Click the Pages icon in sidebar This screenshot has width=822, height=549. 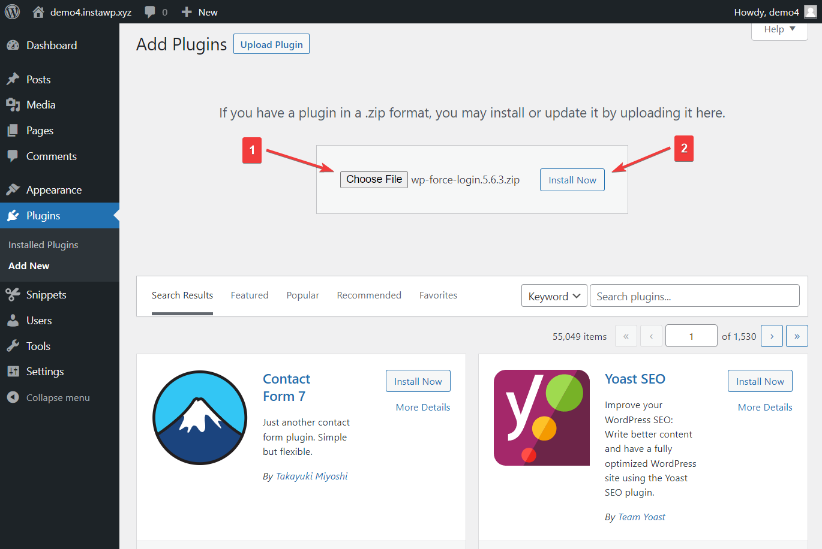[13, 131]
